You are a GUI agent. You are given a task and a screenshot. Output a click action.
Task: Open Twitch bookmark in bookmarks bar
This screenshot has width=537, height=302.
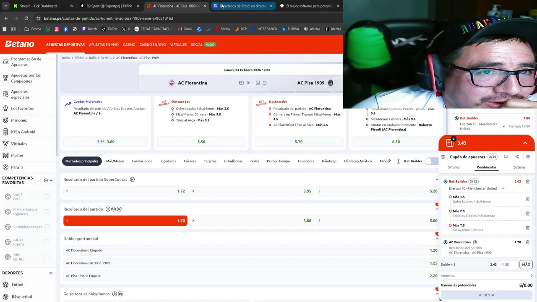[89, 29]
